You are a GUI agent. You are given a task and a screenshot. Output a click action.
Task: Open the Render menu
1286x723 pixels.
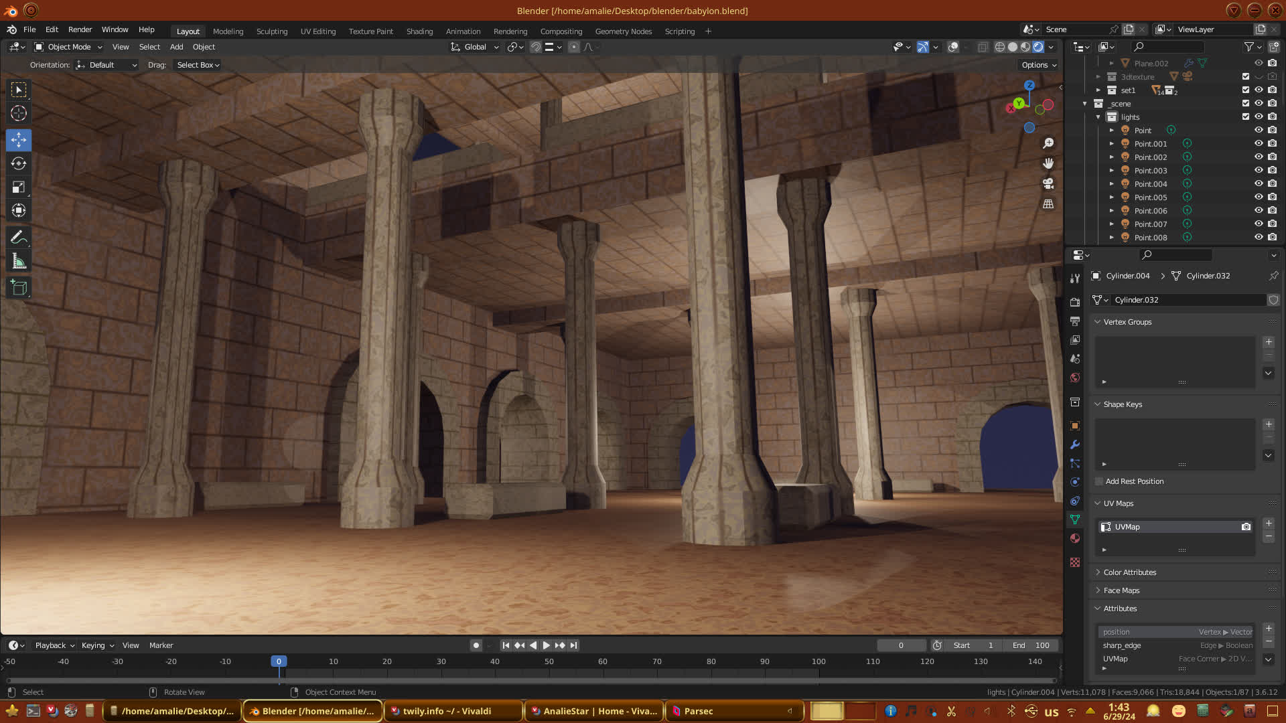point(80,29)
